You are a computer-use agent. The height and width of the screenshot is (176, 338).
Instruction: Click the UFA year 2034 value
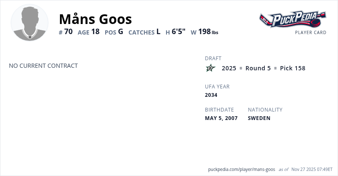click(211, 95)
